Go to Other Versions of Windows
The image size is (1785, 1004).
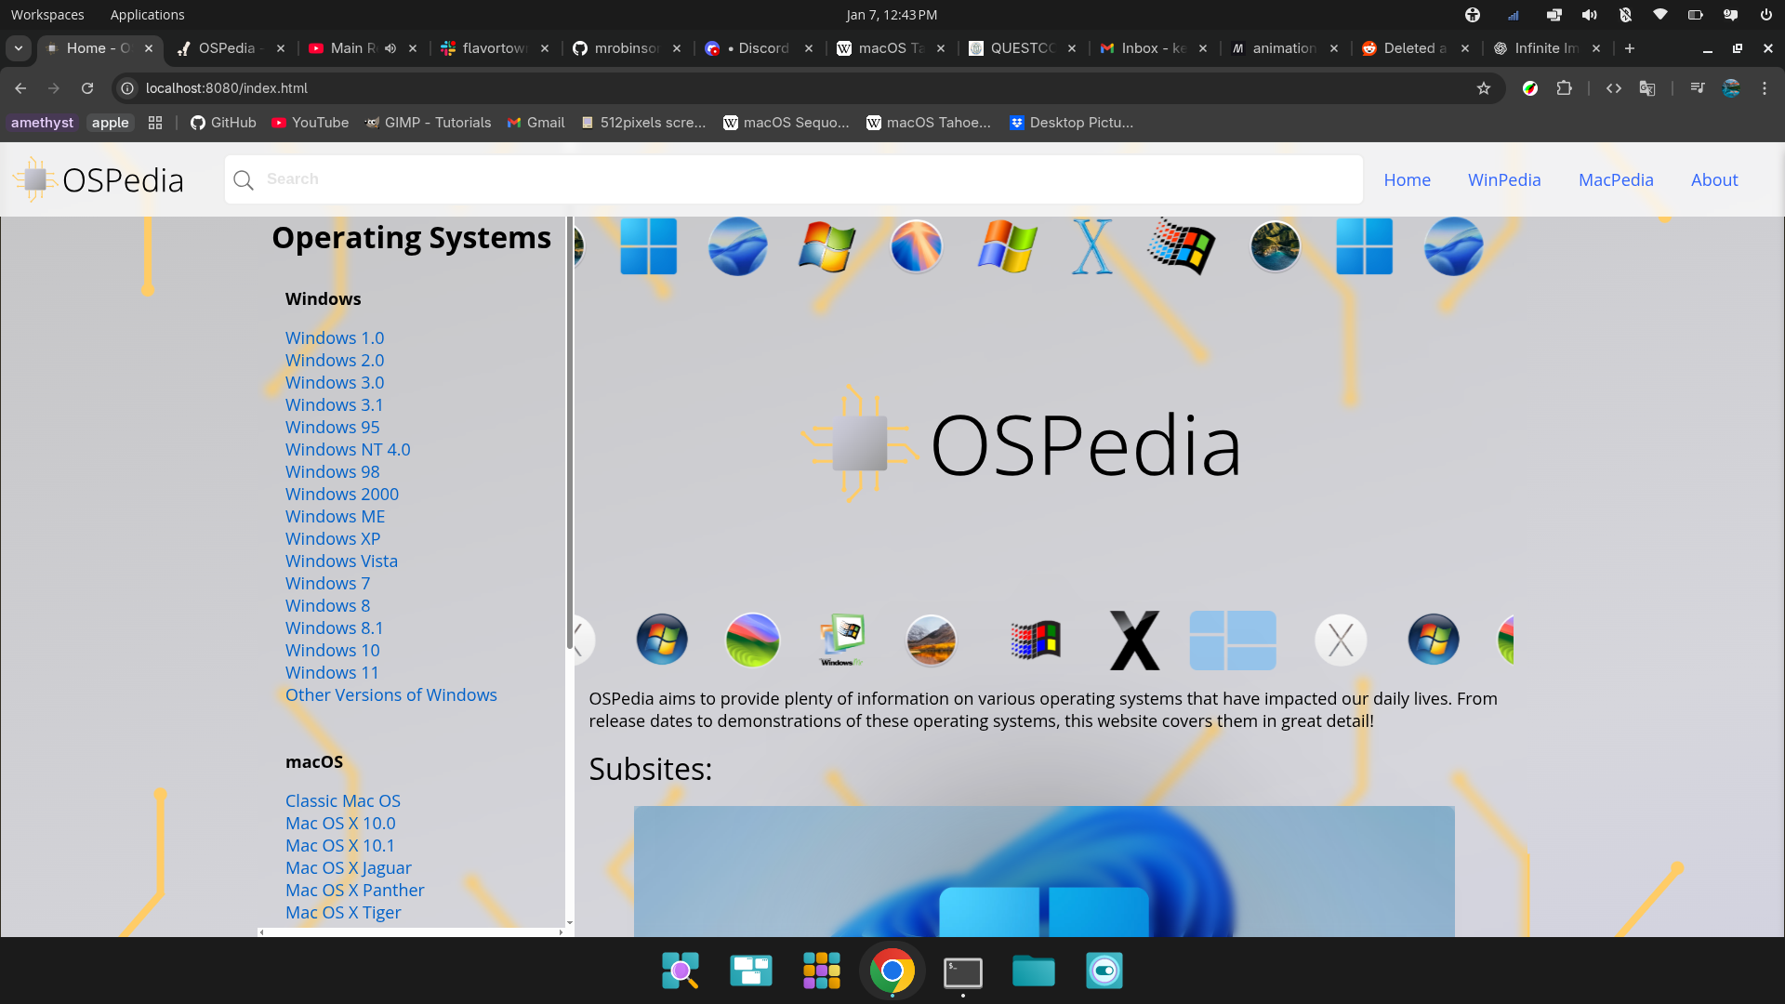click(390, 695)
